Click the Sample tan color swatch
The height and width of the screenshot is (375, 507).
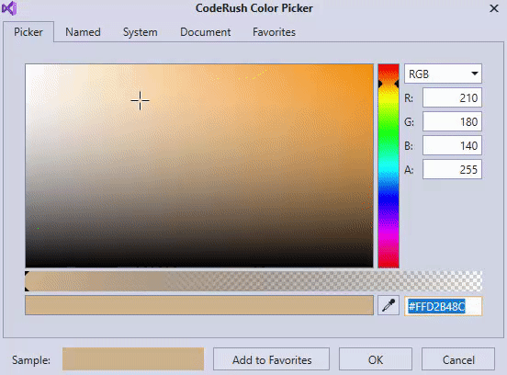(133, 358)
